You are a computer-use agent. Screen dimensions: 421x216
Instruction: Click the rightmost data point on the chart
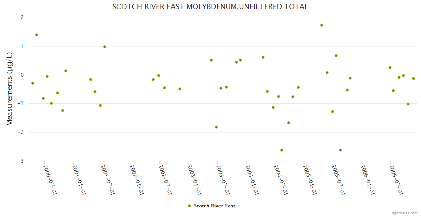[413, 78]
